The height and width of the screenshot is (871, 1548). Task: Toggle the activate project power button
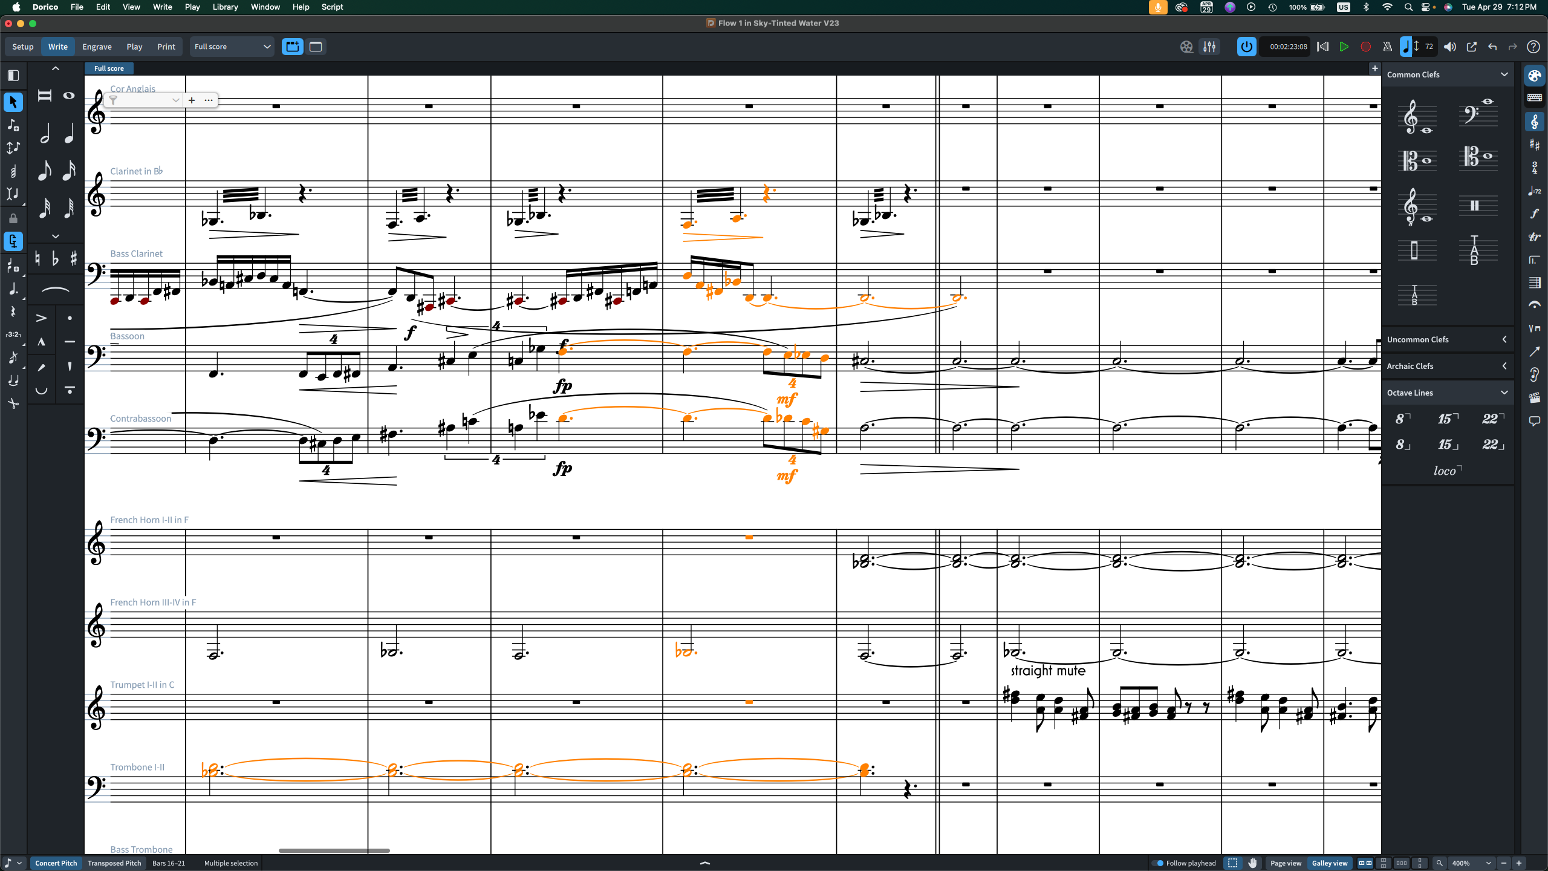1246,47
